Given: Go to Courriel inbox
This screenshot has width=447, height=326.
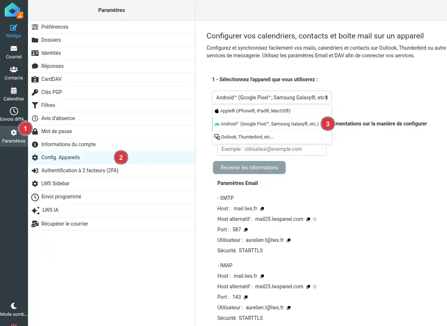Looking at the screenshot, I should [x=14, y=52].
